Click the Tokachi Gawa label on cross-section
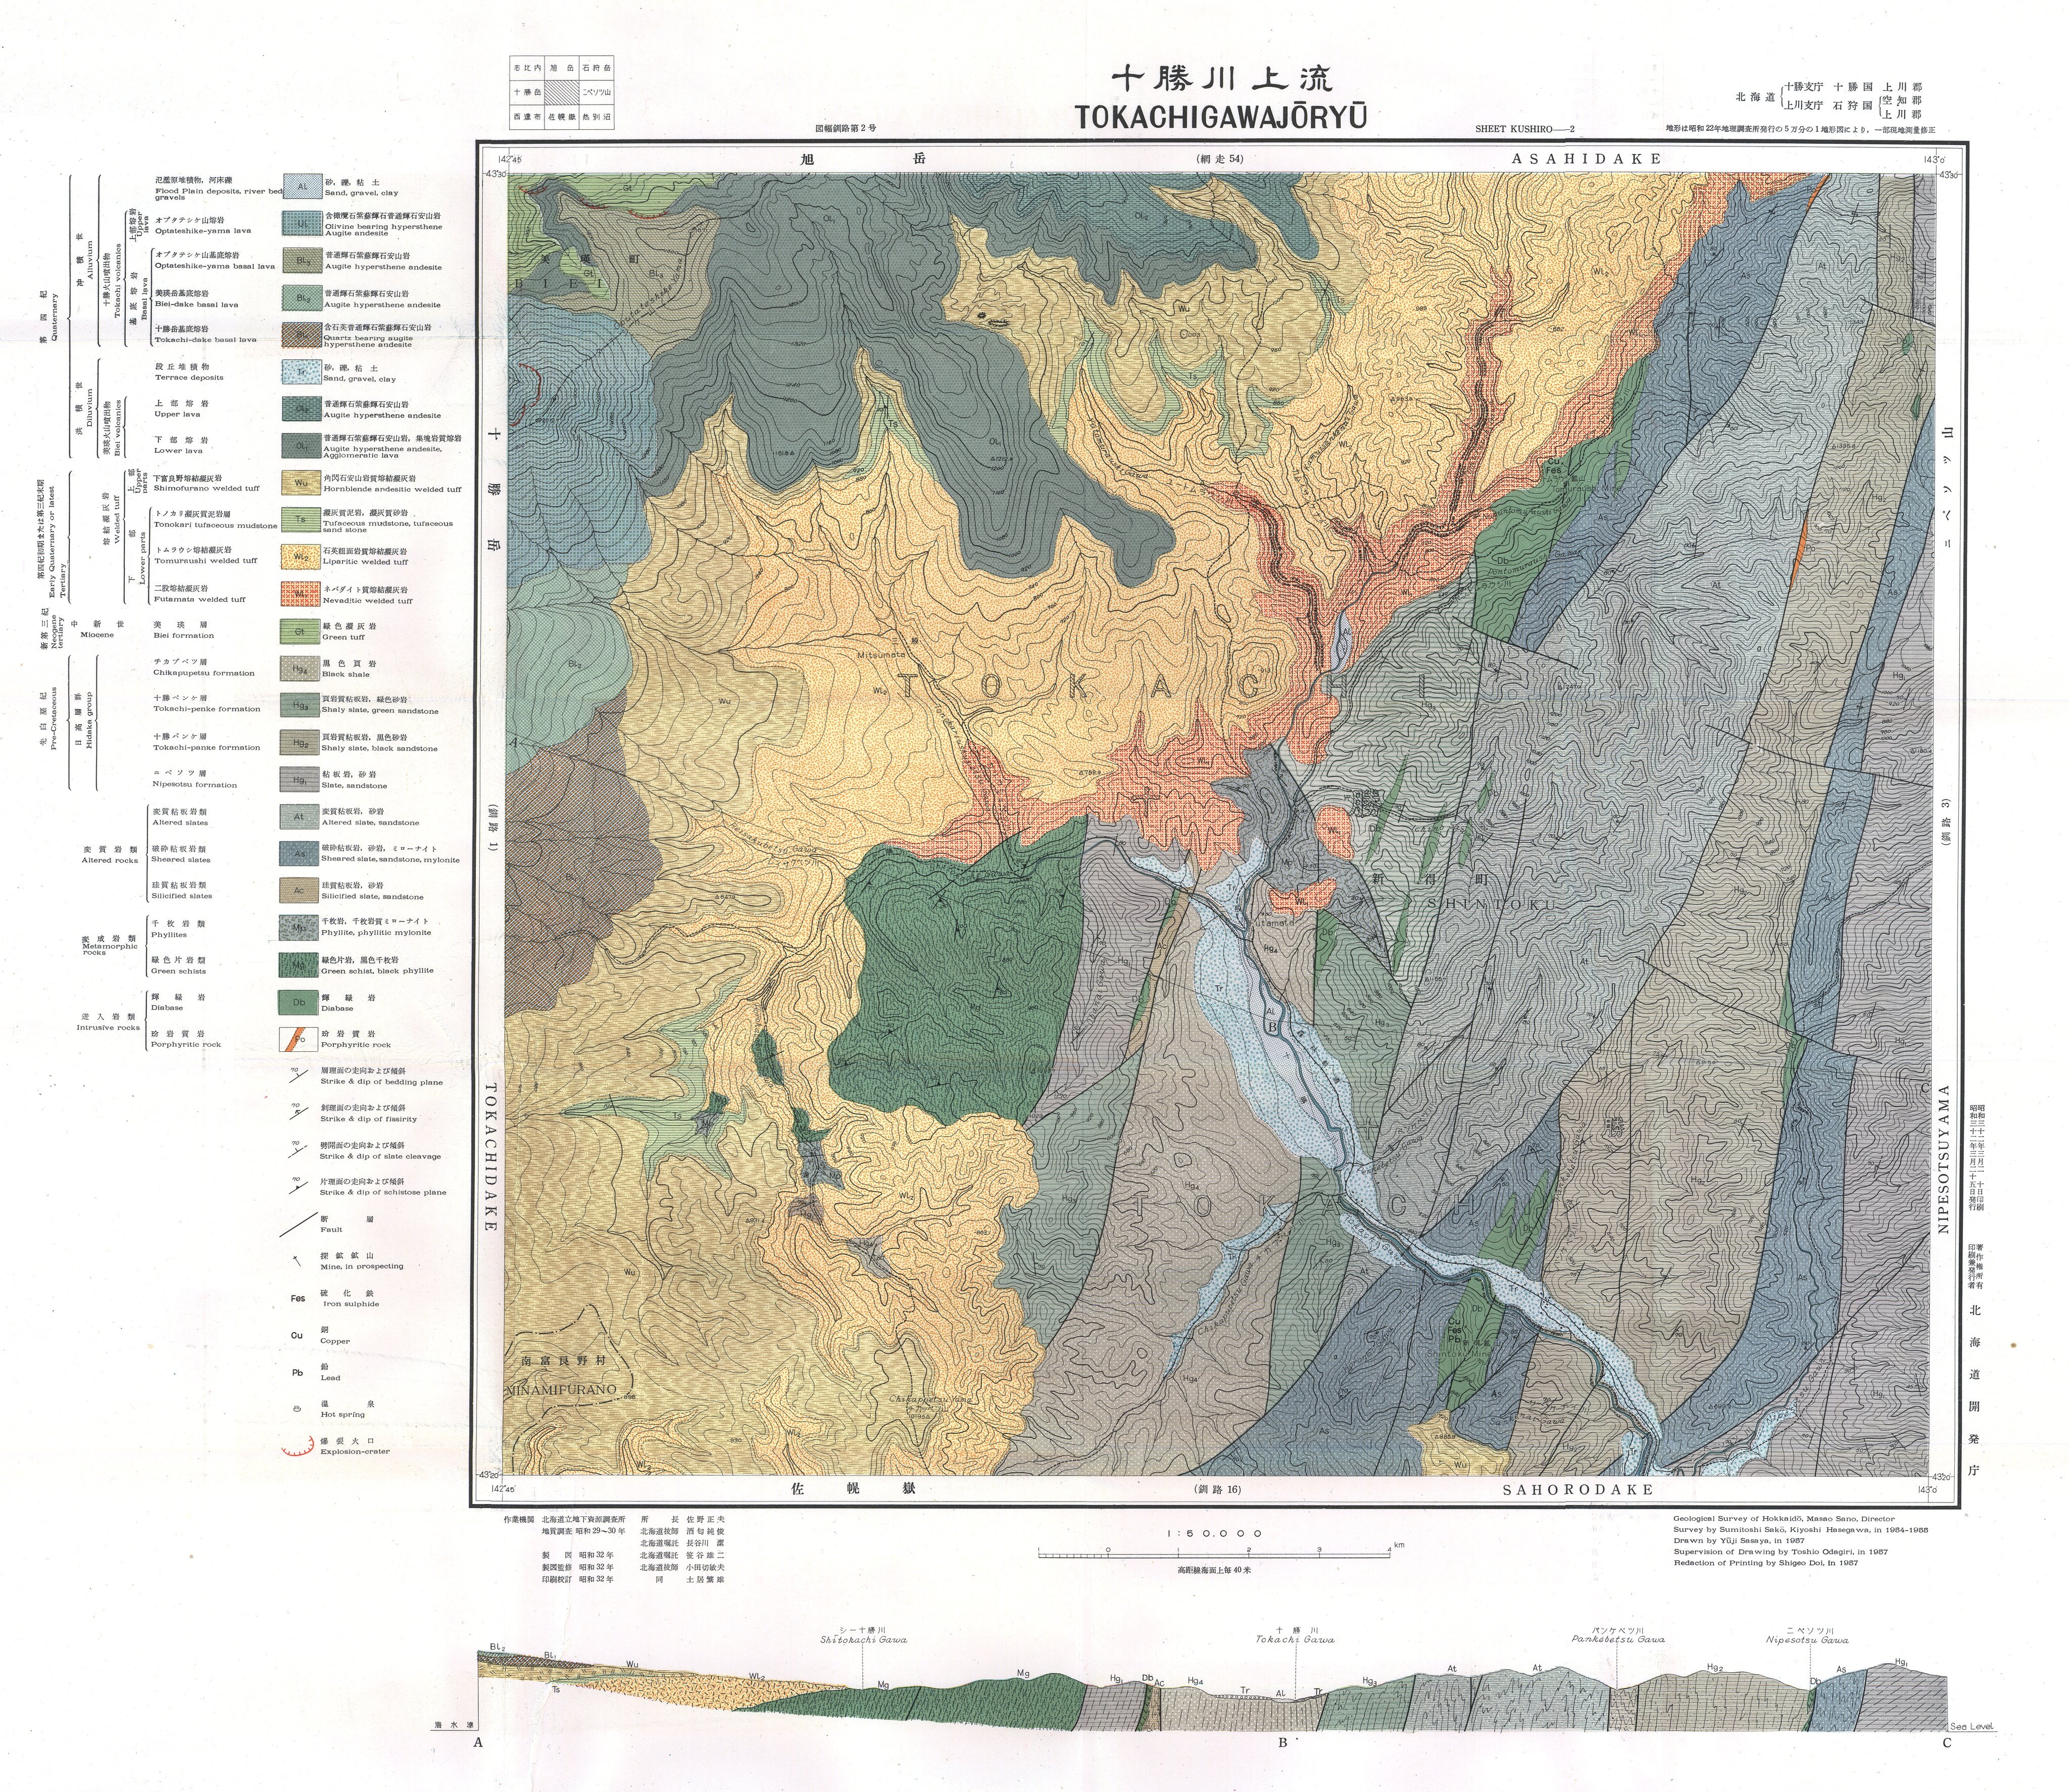2069x1792 pixels. pos(1295,1639)
